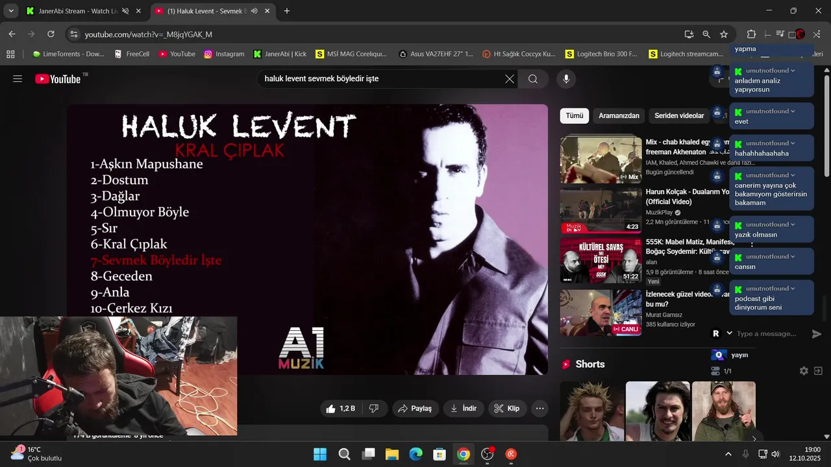Share the video with Paylaş
Viewport: 831px width, 467px height.
coord(415,409)
